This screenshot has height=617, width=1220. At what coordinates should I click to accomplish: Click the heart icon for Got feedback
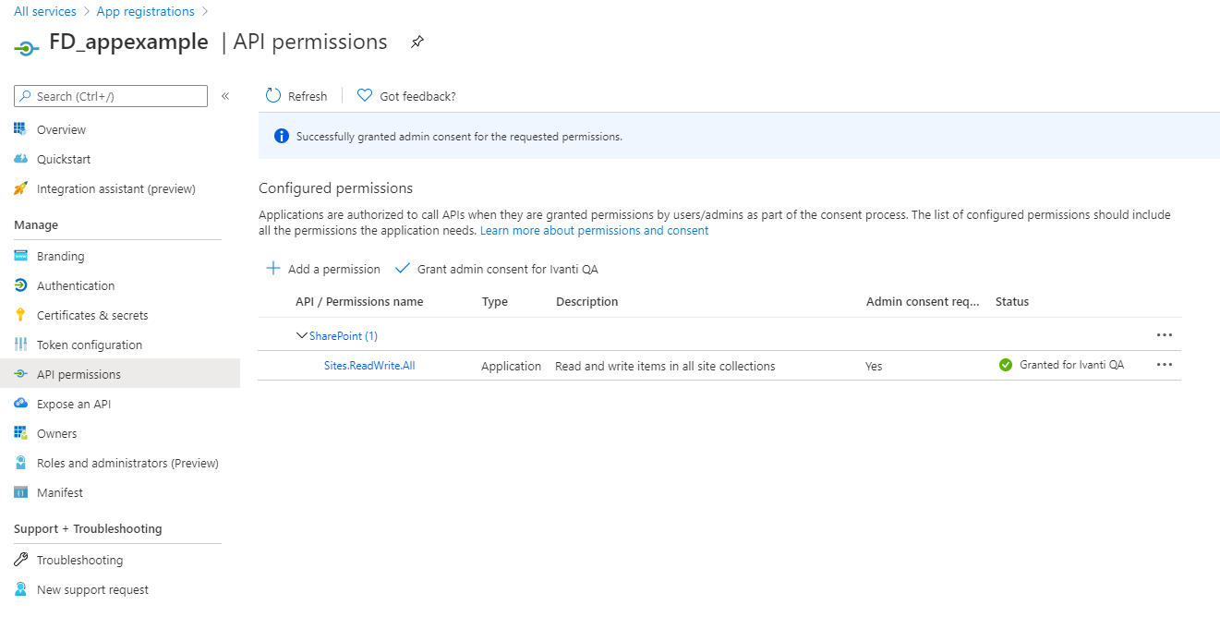click(x=365, y=96)
